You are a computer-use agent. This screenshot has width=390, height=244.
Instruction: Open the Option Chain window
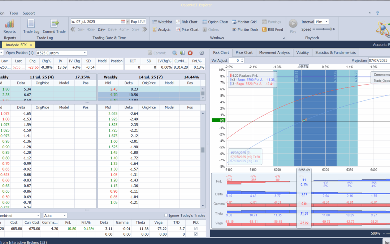[x=215, y=22]
